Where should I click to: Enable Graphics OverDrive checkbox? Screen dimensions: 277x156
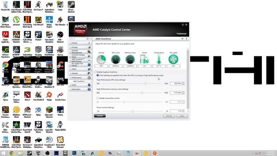(95, 72)
